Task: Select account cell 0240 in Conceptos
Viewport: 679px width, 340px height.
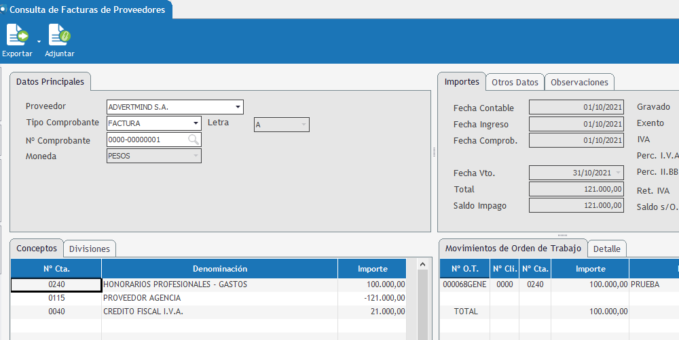Action: (x=56, y=284)
